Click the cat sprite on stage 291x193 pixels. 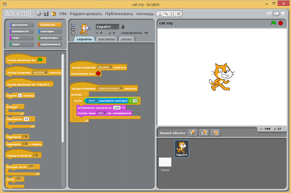tap(222, 77)
